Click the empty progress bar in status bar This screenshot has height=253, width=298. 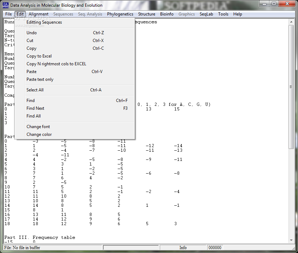coord(131,247)
